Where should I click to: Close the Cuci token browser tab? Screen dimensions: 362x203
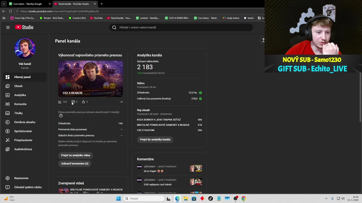[x=50, y=4]
